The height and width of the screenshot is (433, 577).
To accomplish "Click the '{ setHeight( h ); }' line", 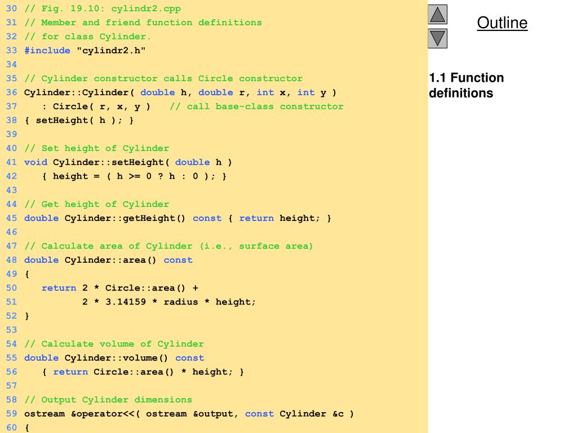I will 79,121.
